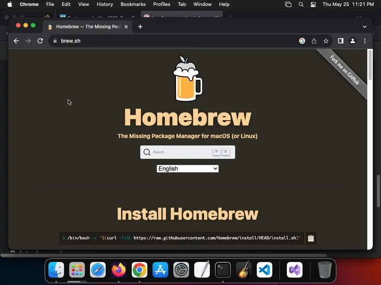Click the screen mirroring icon in the menu bar

[288, 4]
